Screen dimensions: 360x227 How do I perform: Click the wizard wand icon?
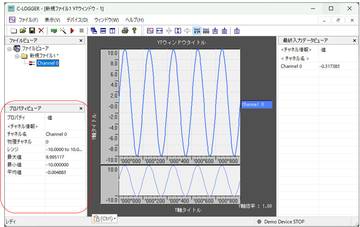63,31
